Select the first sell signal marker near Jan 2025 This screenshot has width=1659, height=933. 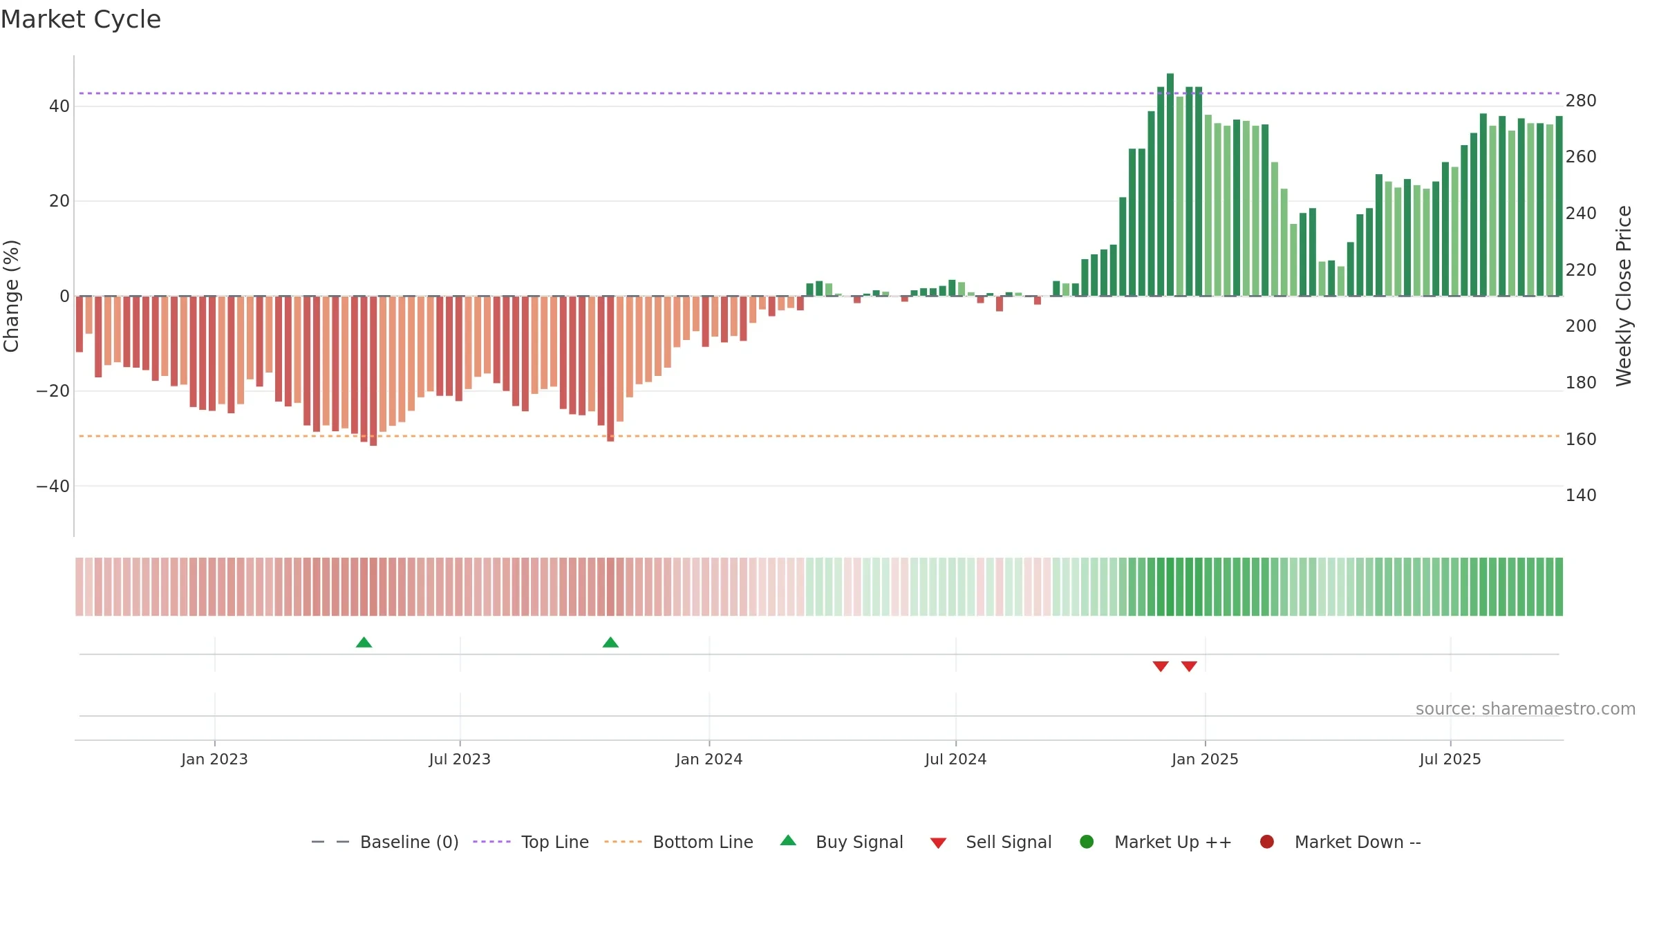1161,666
